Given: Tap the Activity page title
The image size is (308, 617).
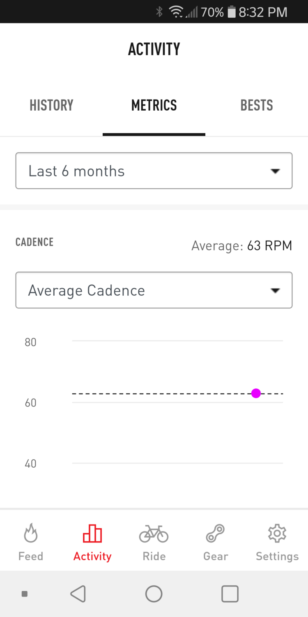Looking at the screenshot, I should click(154, 49).
